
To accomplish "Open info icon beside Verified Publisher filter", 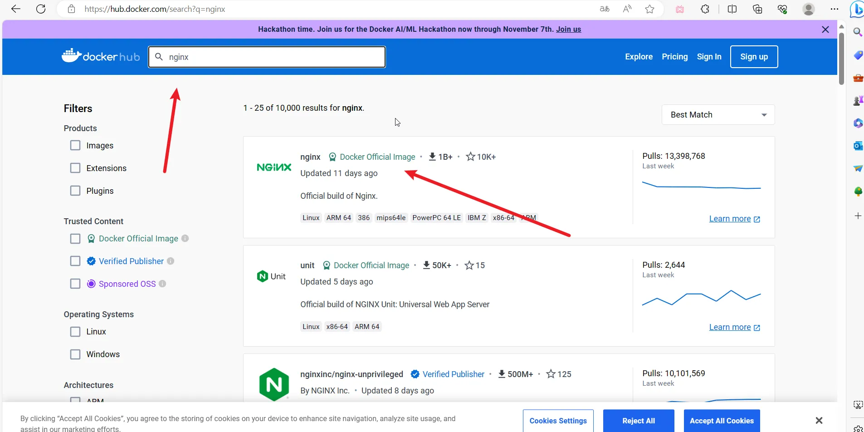I will click(171, 261).
